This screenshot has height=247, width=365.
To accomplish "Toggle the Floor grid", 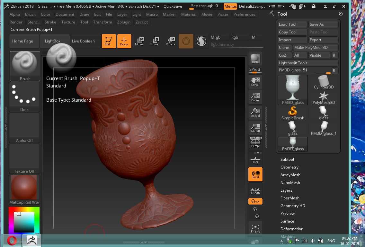I will pos(255,159).
